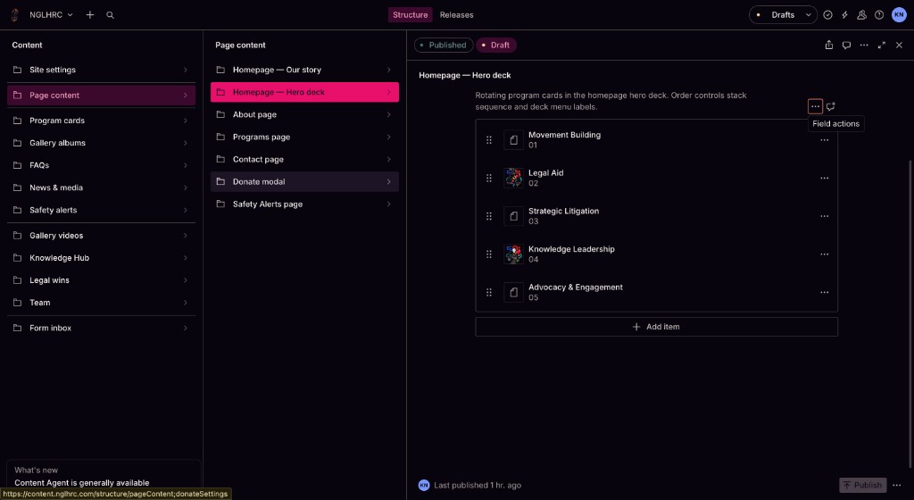
Task: Open the Safety Alerts page document
Action: [304, 204]
